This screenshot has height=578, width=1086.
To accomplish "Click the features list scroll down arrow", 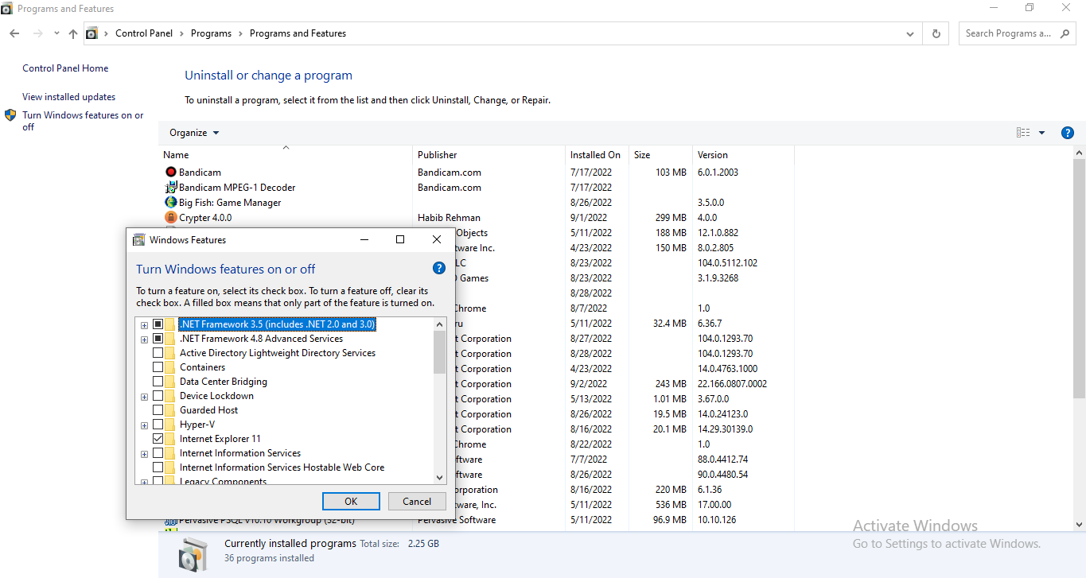I will pos(440,478).
